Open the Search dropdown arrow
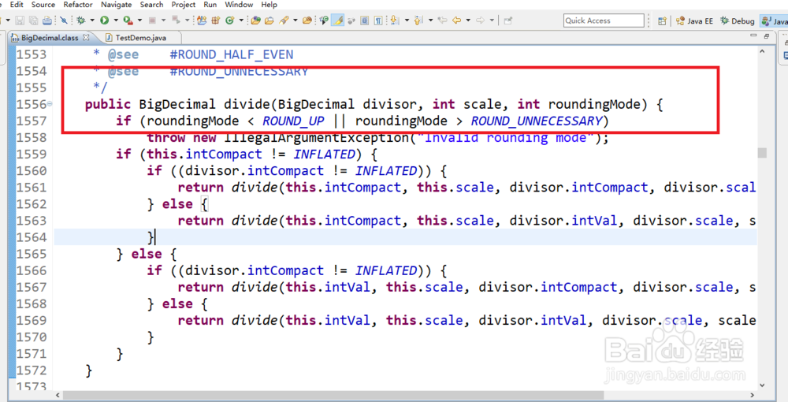This screenshot has height=402, width=788. (x=295, y=20)
